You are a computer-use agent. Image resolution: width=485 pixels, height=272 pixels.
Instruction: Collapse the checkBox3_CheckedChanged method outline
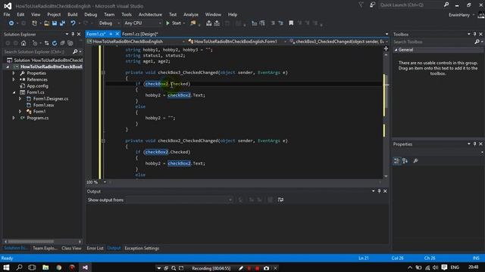[x=103, y=73]
